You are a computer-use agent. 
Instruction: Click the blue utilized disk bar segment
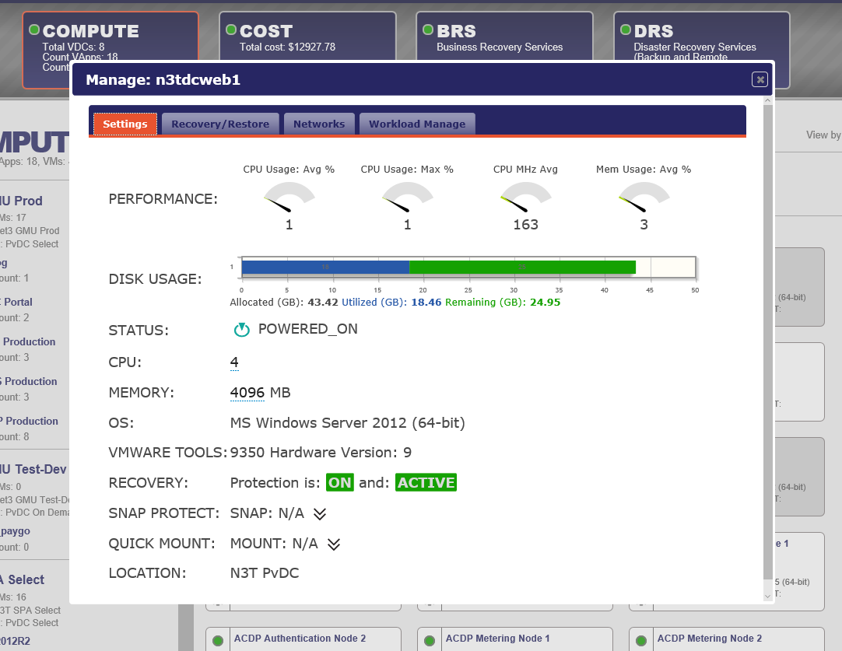[325, 267]
